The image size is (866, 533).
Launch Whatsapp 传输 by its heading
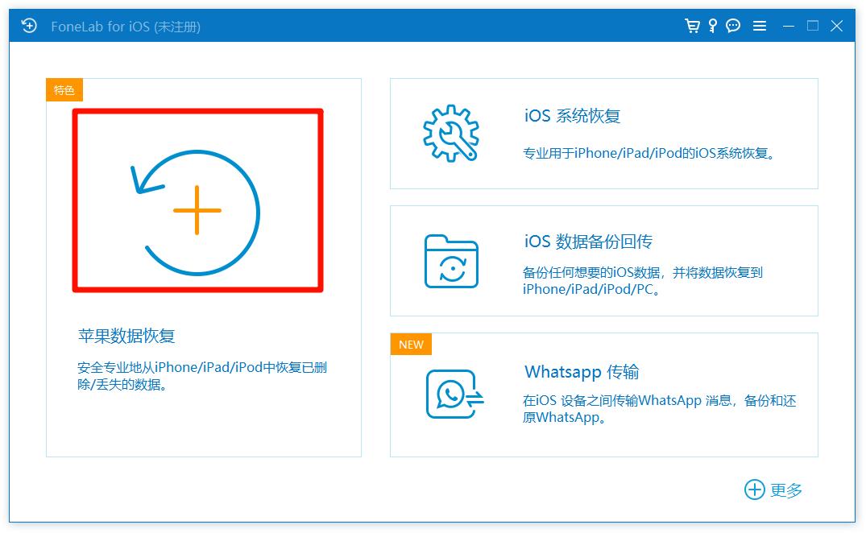(582, 371)
